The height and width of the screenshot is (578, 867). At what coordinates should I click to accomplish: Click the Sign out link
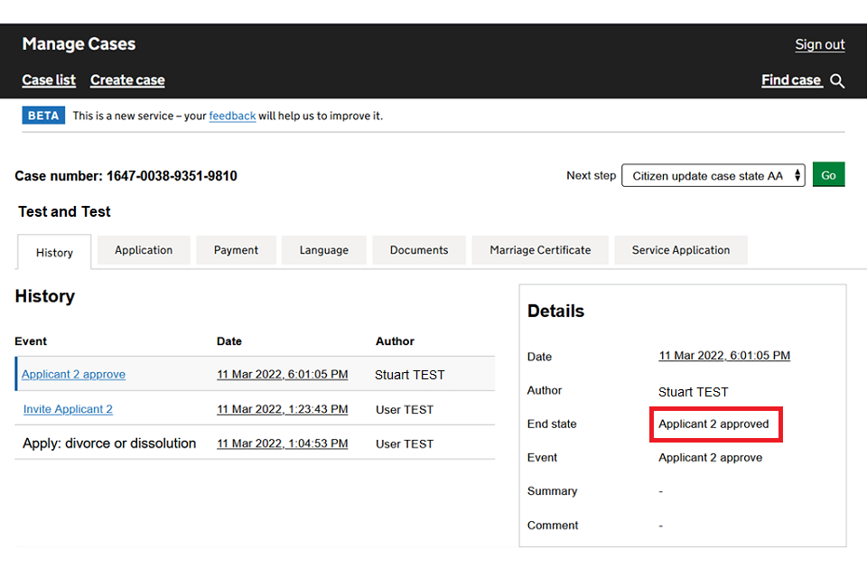[819, 45]
